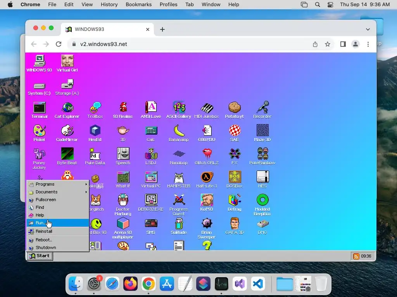The image size is (397, 297).
Task: Open DOSBox icon
Action: 235,180
